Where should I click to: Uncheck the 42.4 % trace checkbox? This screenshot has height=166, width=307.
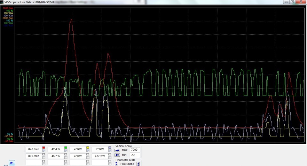pyautogui.click(x=66, y=151)
